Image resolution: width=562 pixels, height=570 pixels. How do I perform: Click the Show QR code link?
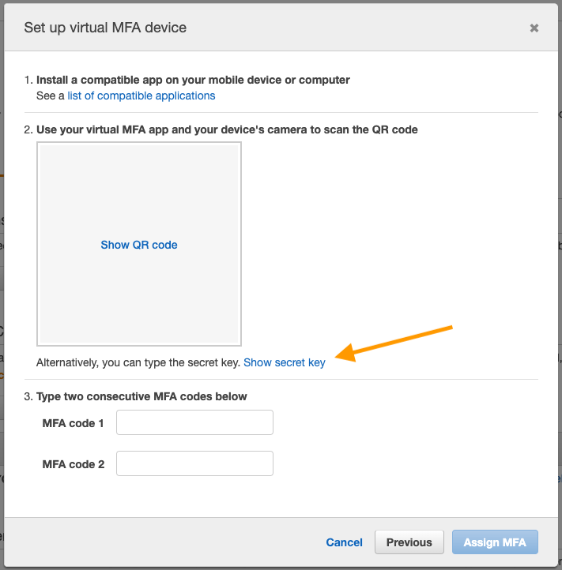pyautogui.click(x=139, y=245)
